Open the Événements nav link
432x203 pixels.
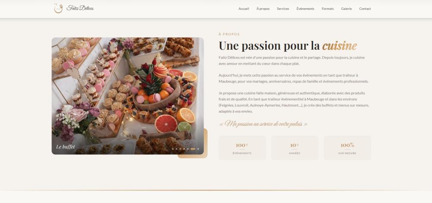(x=305, y=9)
